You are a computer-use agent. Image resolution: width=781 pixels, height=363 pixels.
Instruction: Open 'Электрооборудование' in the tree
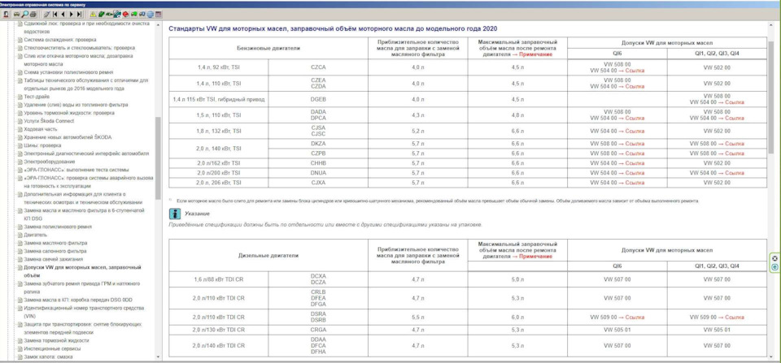tap(50, 162)
